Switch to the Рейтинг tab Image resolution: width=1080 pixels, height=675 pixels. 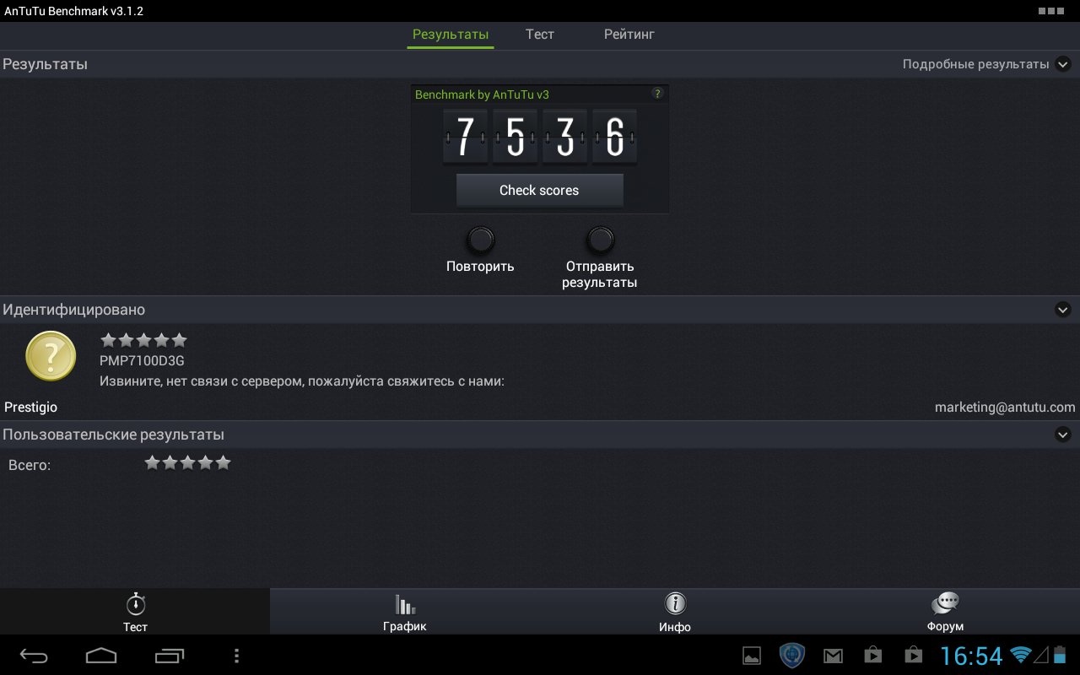pyautogui.click(x=629, y=35)
